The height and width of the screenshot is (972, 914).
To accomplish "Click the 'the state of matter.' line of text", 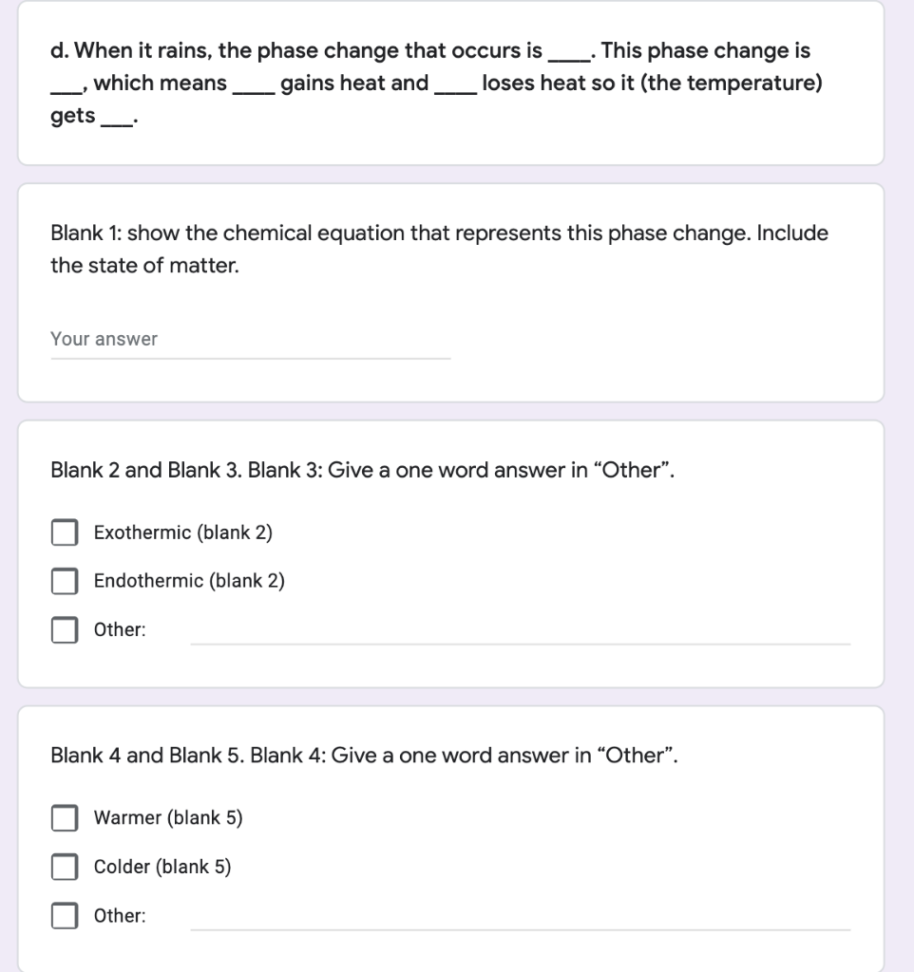I will pos(144,266).
